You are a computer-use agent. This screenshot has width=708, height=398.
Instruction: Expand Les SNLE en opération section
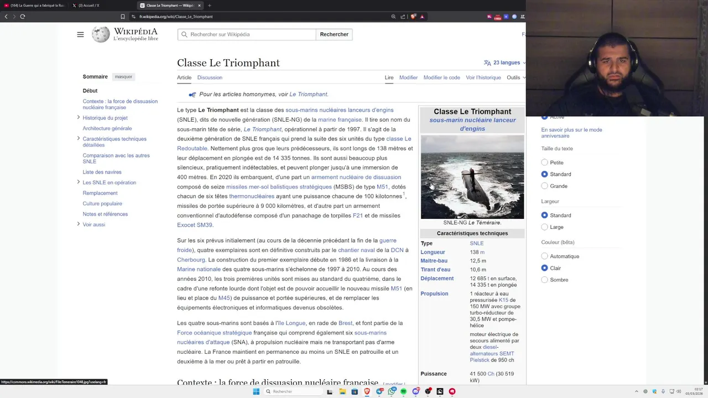click(78, 182)
